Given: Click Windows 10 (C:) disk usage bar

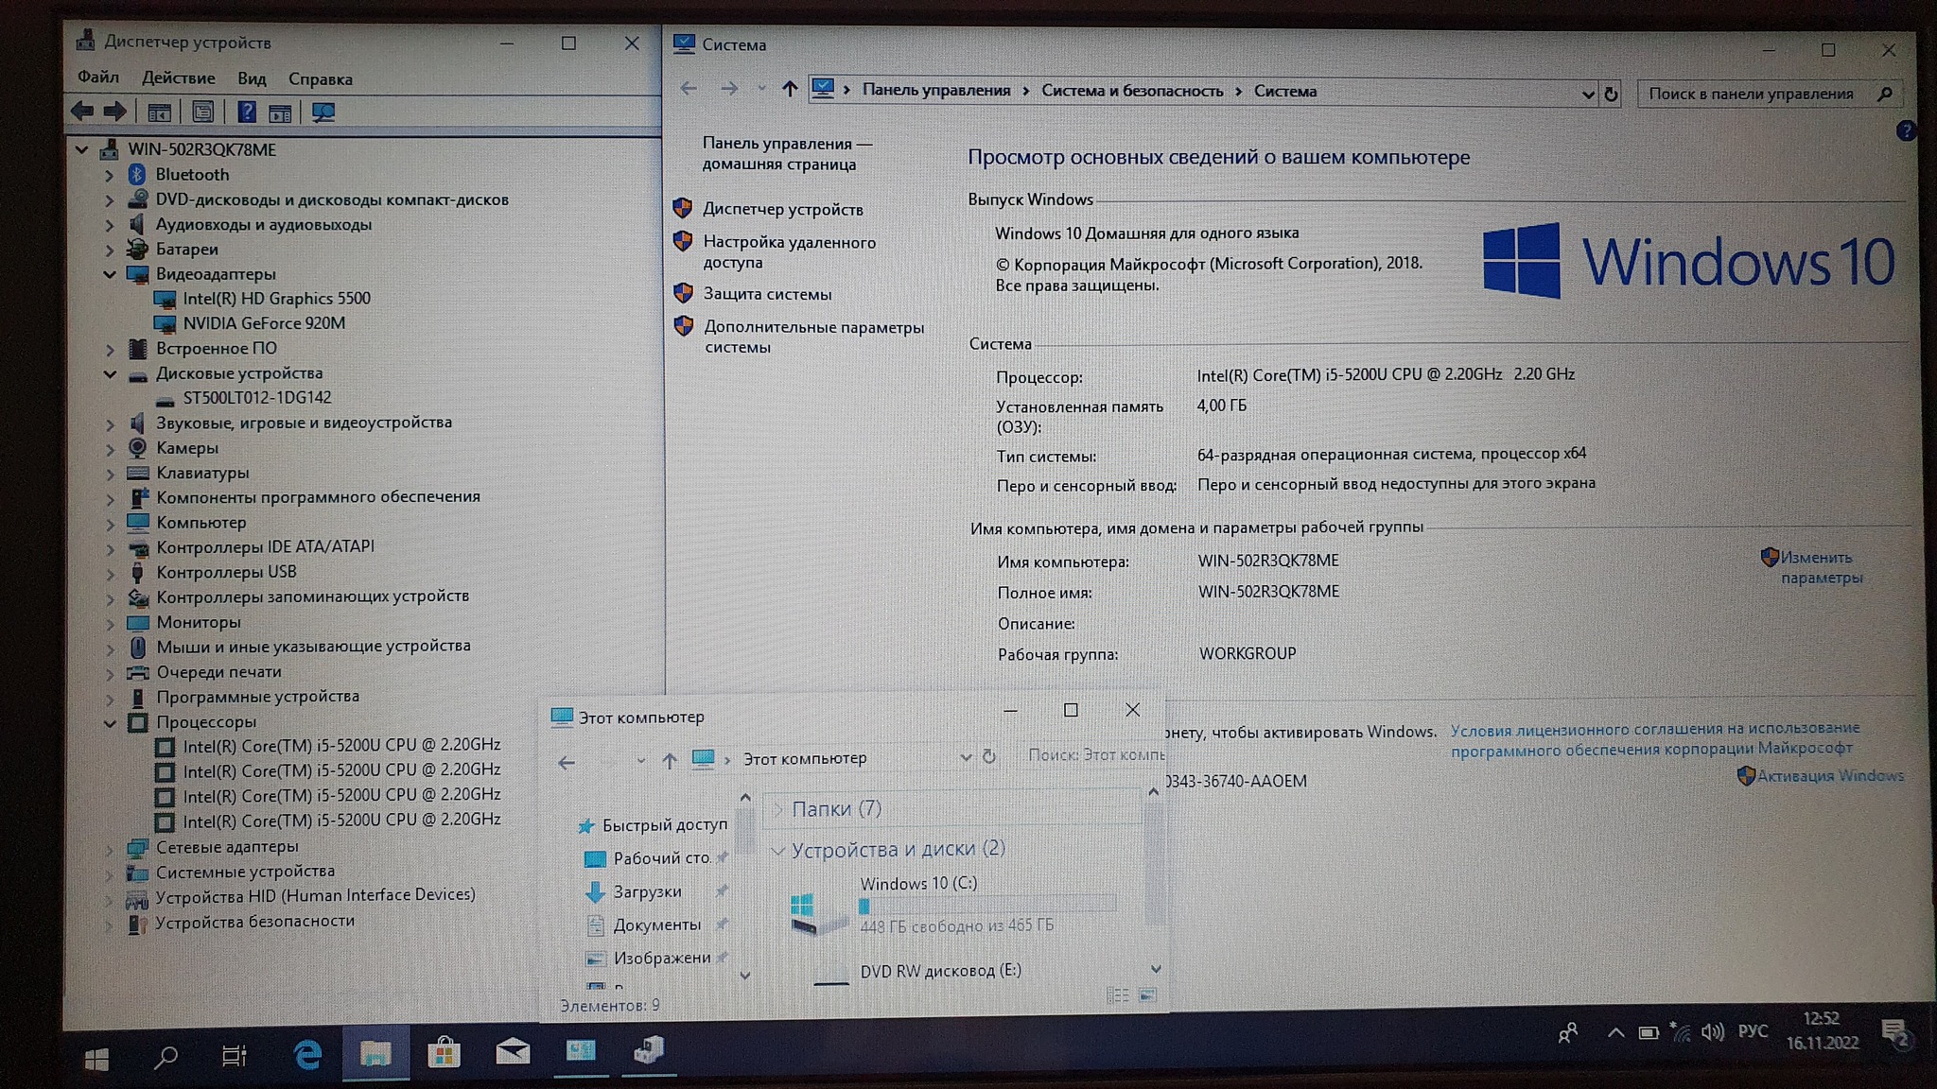Looking at the screenshot, I should (x=987, y=906).
